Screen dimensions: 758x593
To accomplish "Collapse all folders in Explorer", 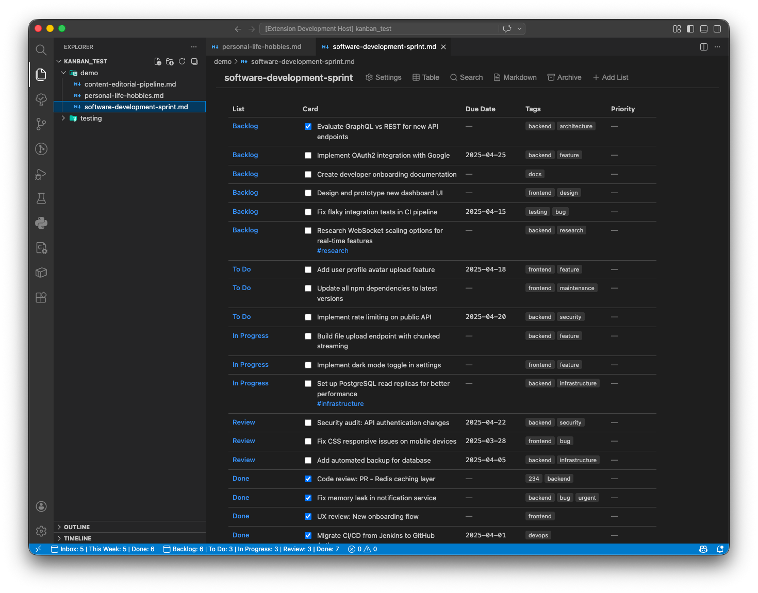I will [x=194, y=61].
